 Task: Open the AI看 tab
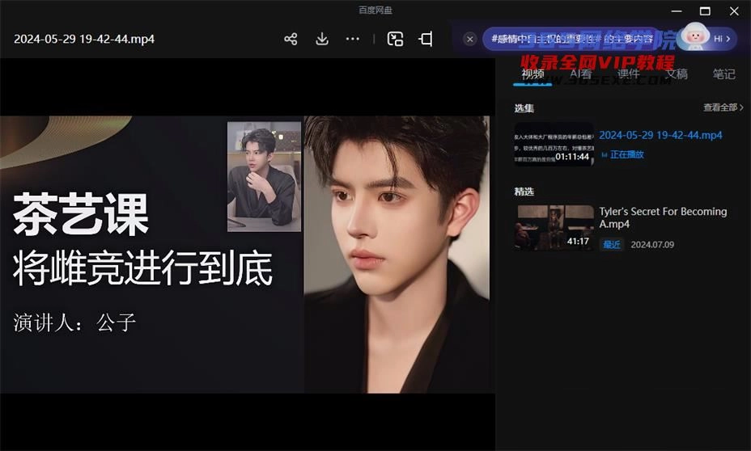[x=580, y=74]
